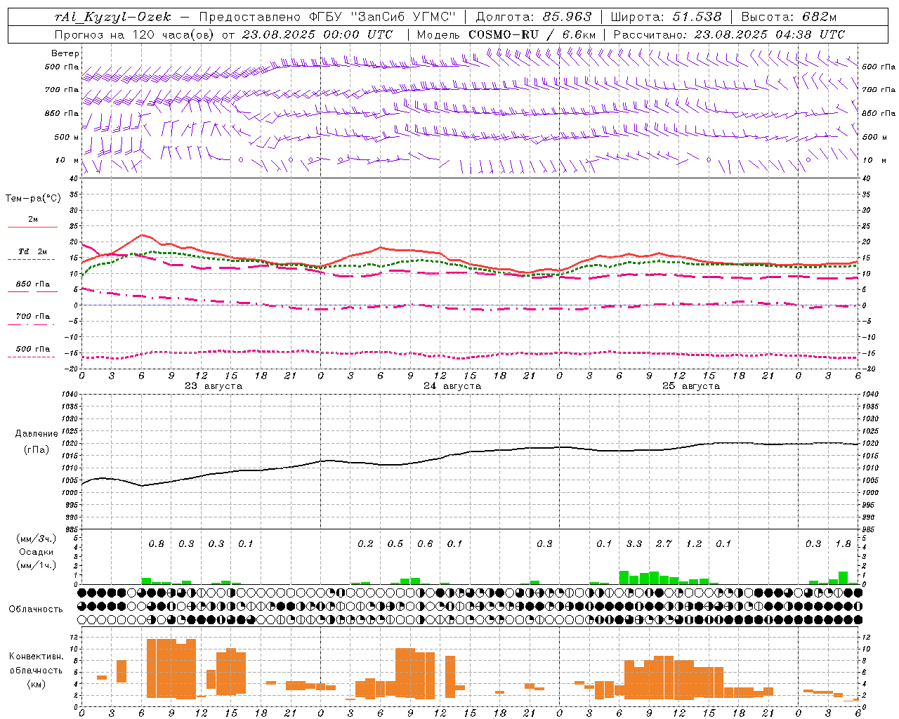Click the 'Долгота: 85.963' longitude value
This screenshot has height=719, width=899.
[534, 17]
